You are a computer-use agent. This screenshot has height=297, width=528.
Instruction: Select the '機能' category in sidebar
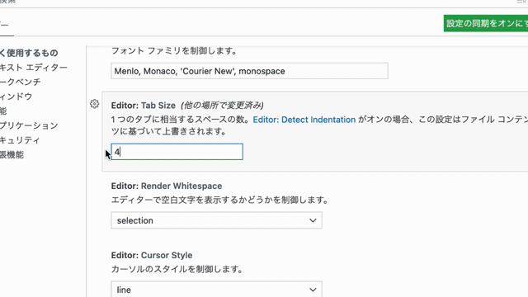pyautogui.click(x=3, y=111)
